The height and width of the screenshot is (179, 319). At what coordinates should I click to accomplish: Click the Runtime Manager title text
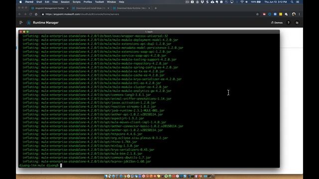click(46, 23)
